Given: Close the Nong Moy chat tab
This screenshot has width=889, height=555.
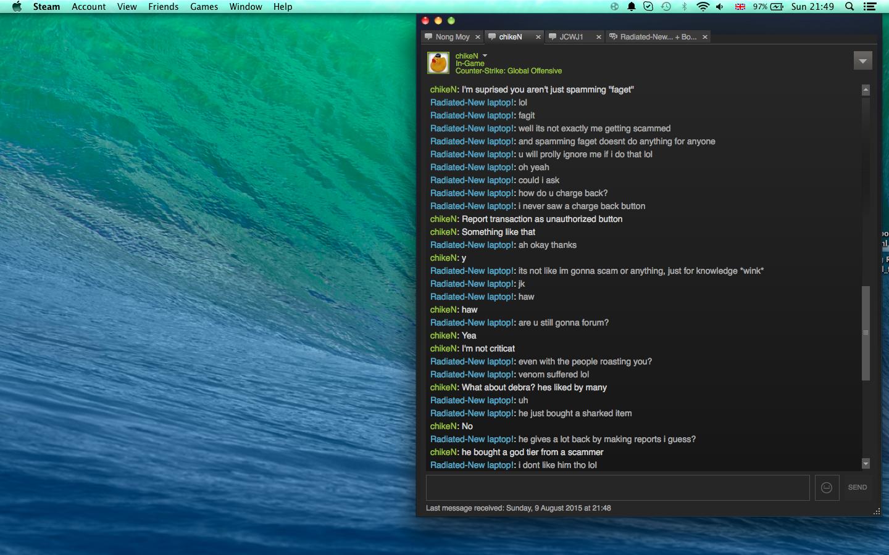Looking at the screenshot, I should pos(478,37).
